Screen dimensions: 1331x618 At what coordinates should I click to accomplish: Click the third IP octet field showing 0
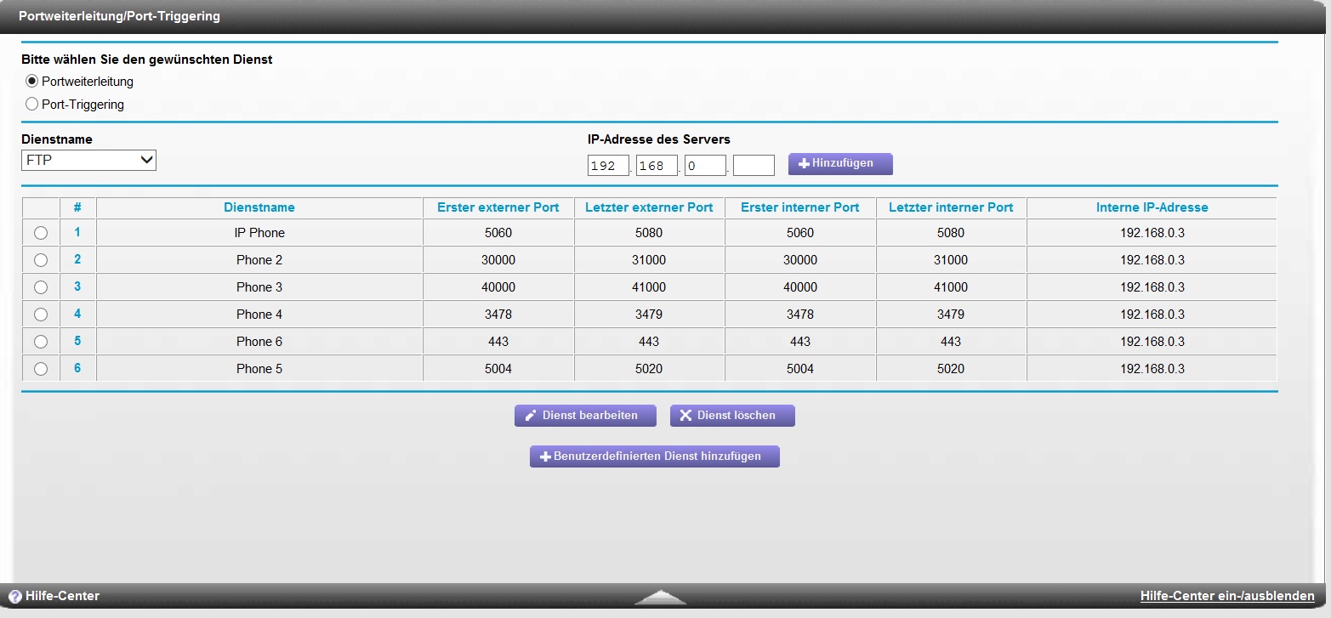point(705,165)
